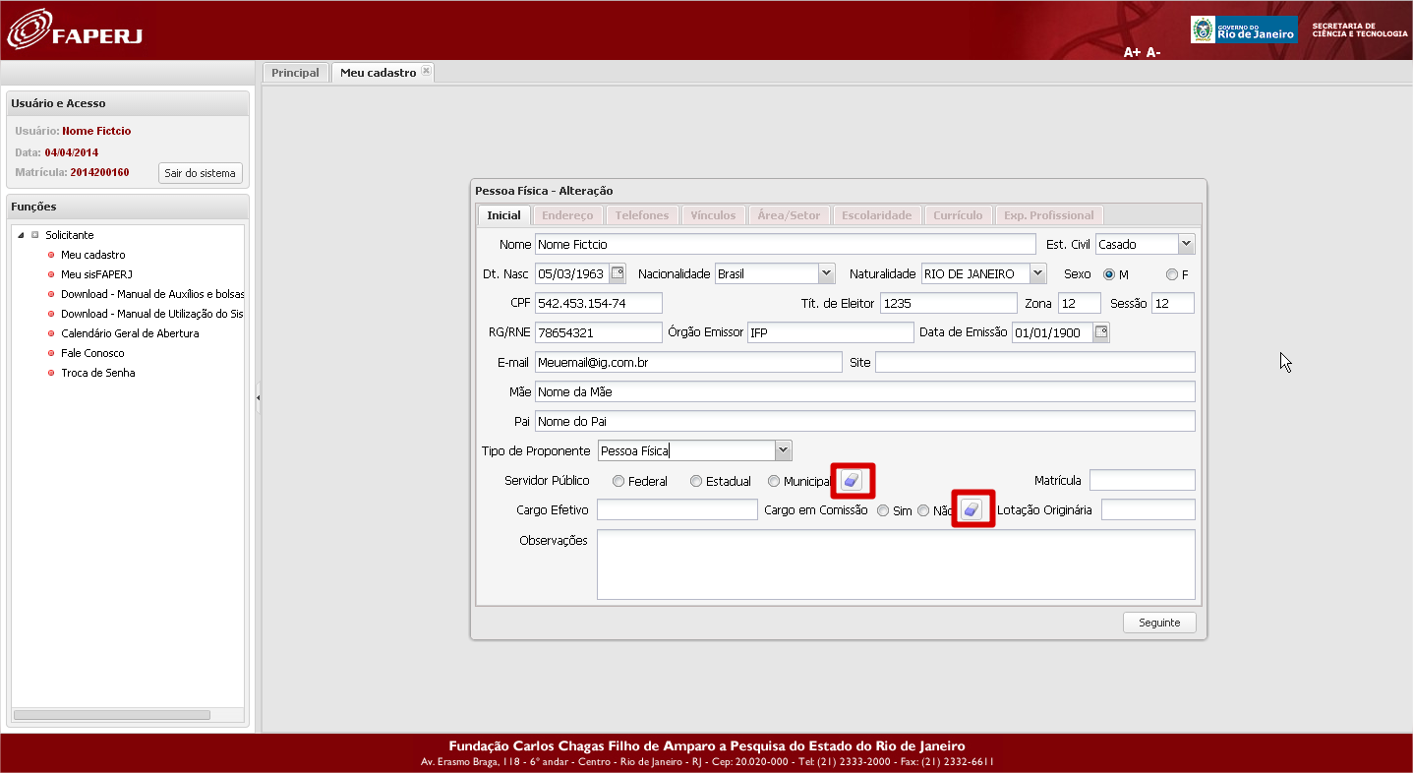Collapse the left sidebar panel handle
Screen dimensions: 1413x773
(x=258, y=397)
